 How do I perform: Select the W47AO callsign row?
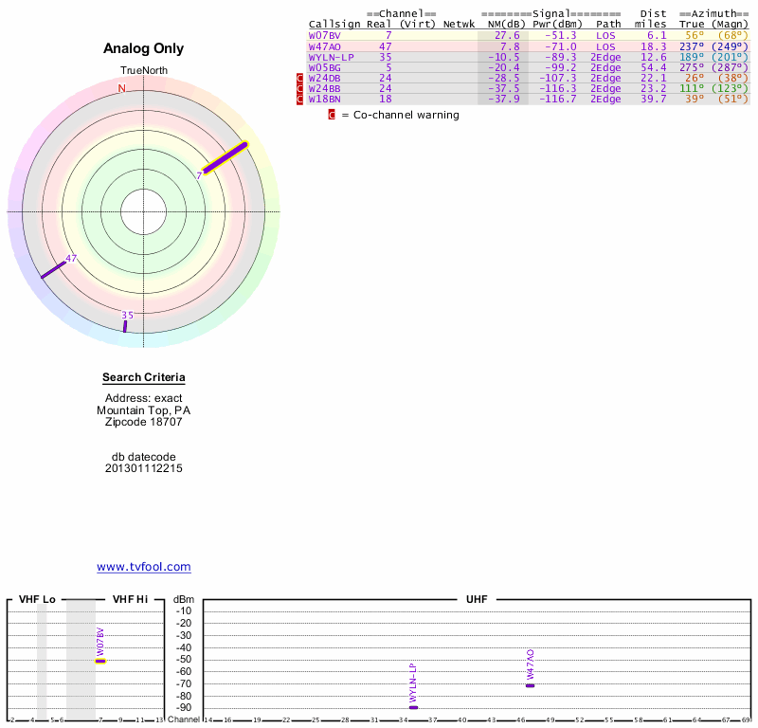pos(324,45)
